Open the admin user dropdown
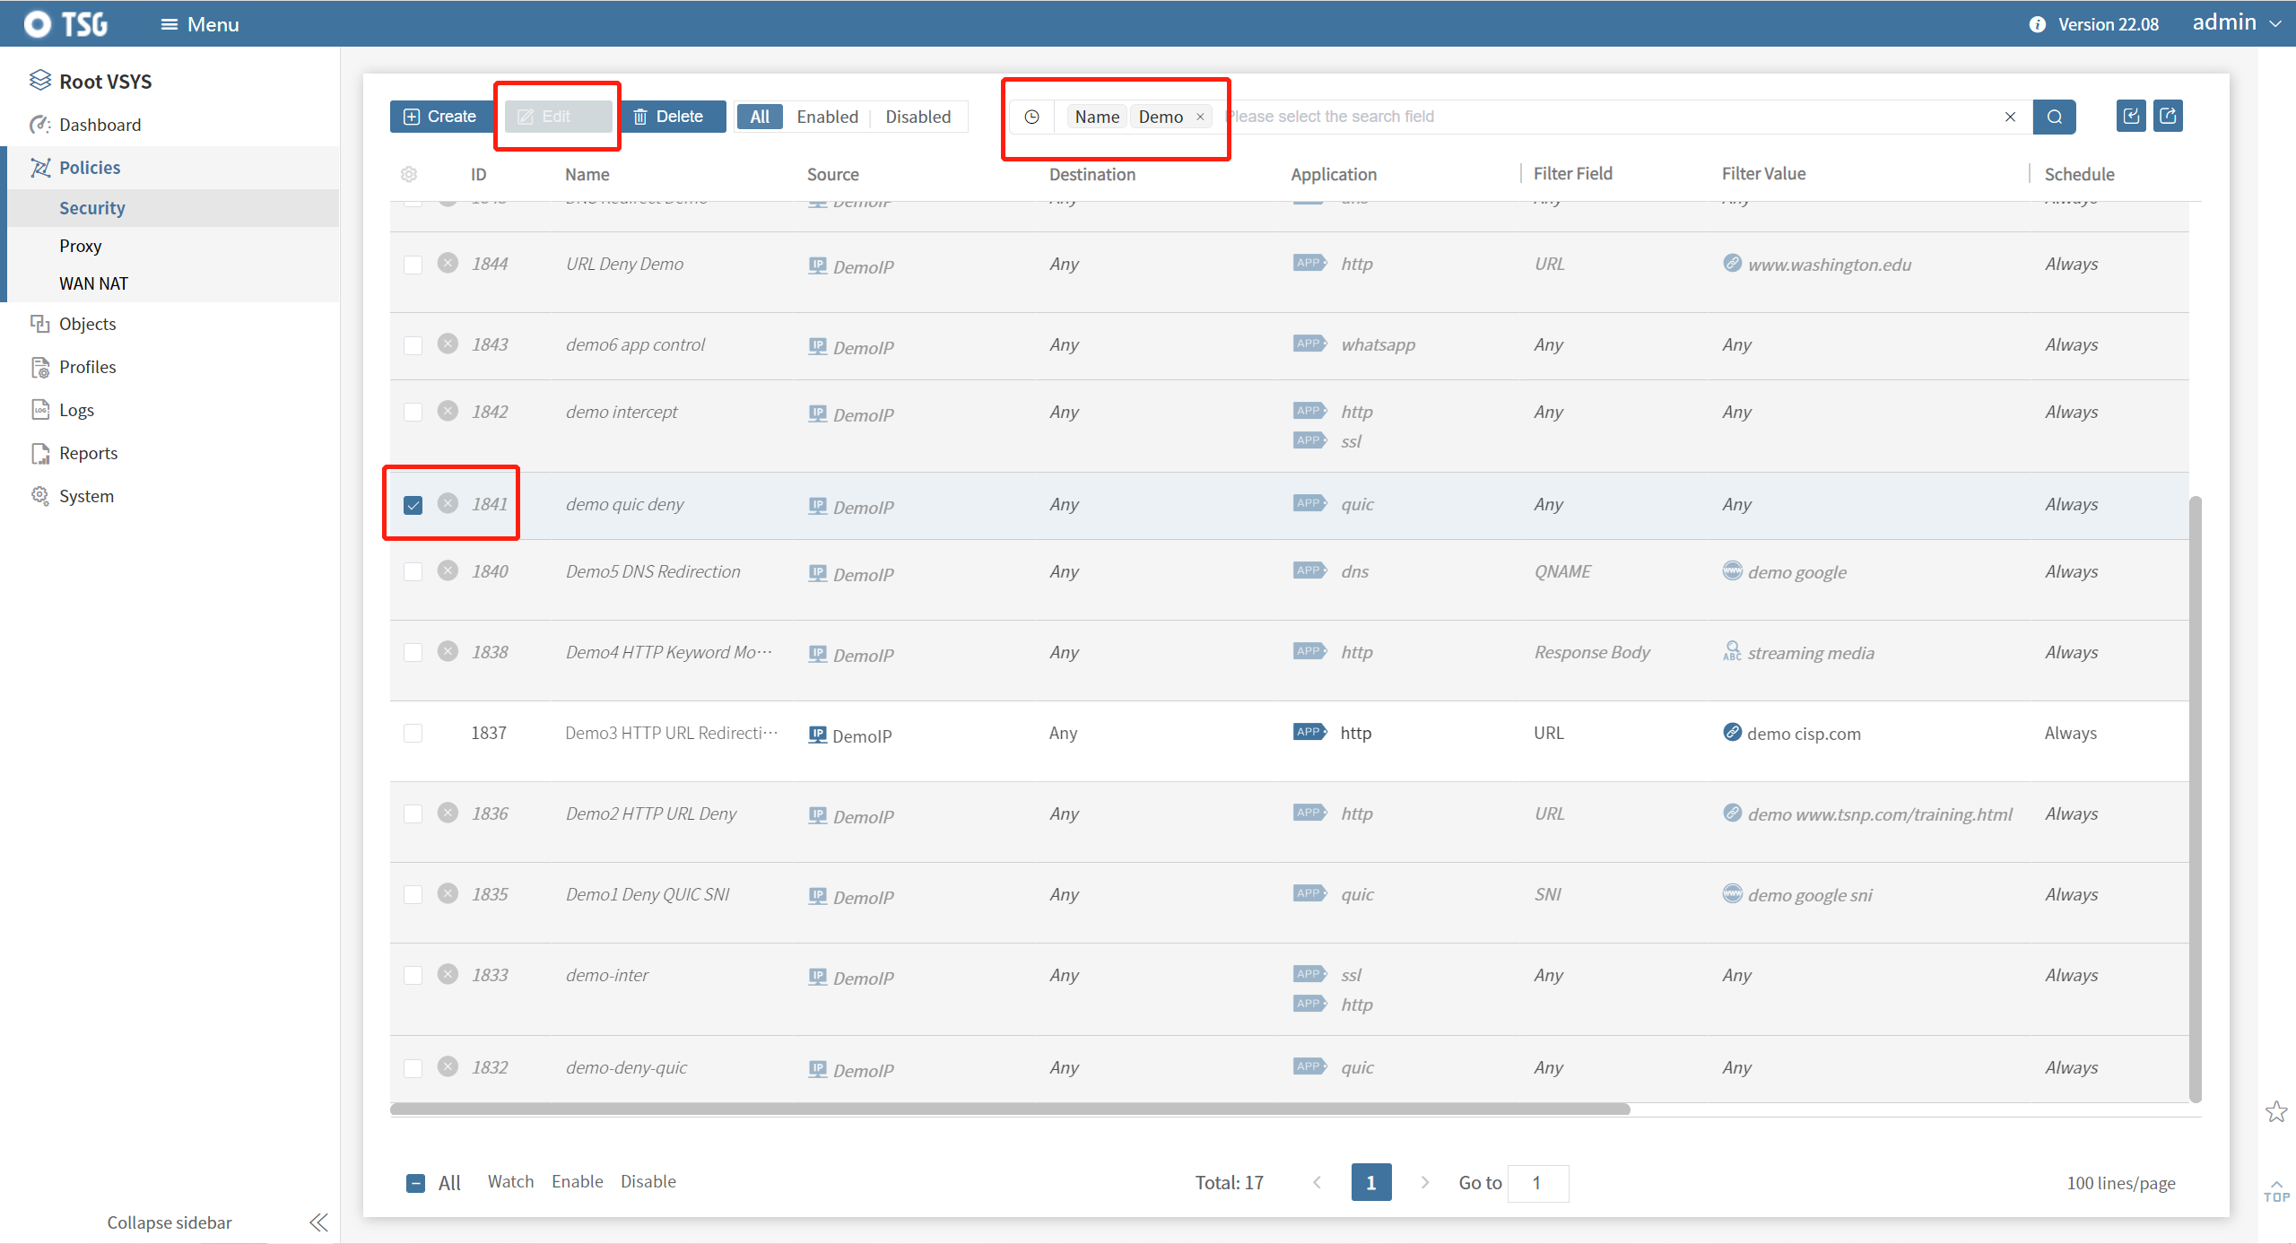Screen dimensions: 2296x1244 (2237, 23)
